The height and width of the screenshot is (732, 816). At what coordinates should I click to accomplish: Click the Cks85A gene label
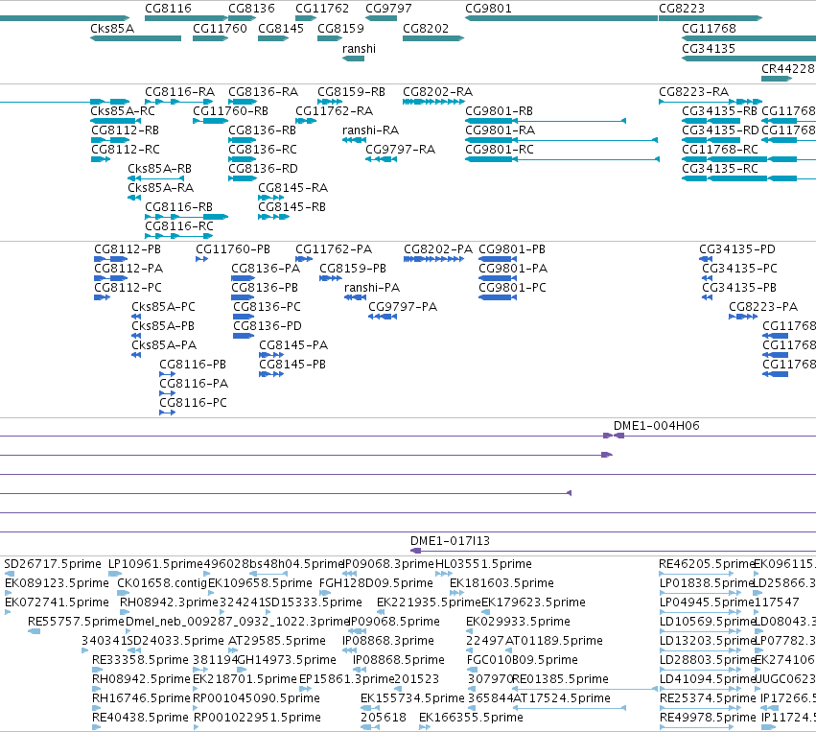pos(112,28)
